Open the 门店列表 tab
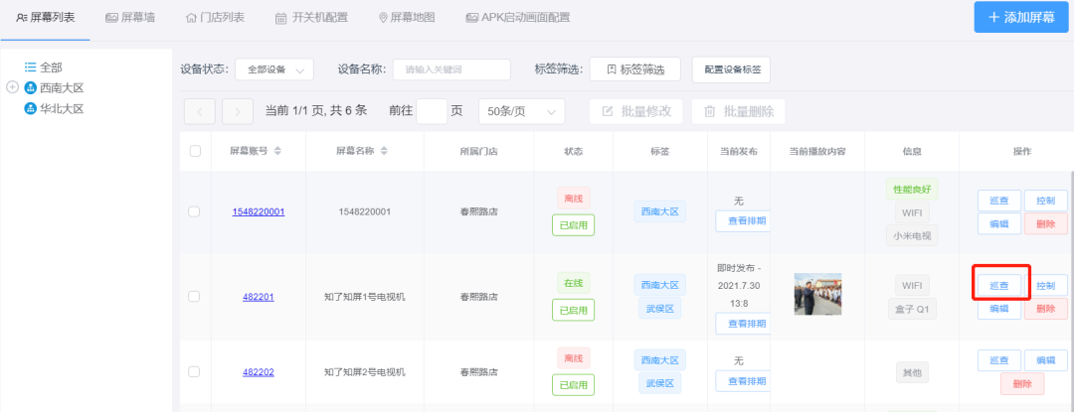This screenshot has width=1074, height=412. click(x=215, y=18)
